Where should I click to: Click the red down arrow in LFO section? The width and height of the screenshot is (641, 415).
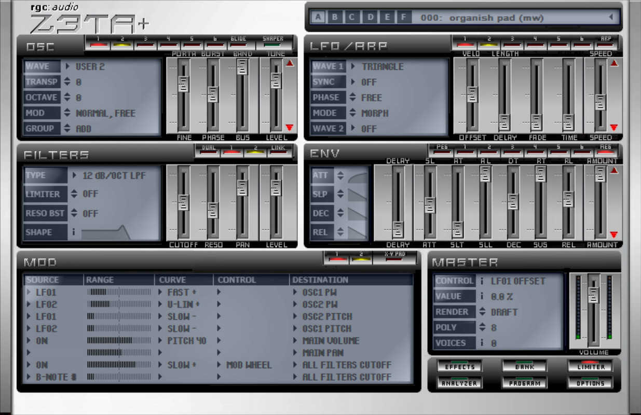(614, 128)
